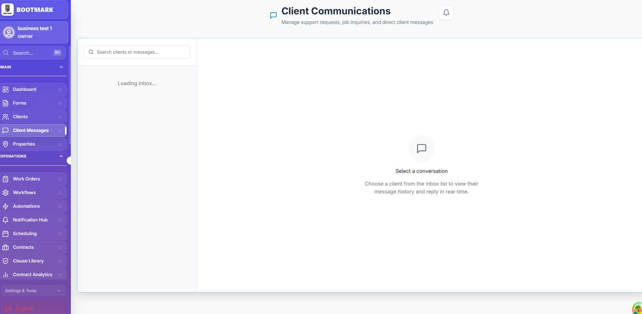Open the notification bell in the header
The image size is (642, 314).
(446, 13)
